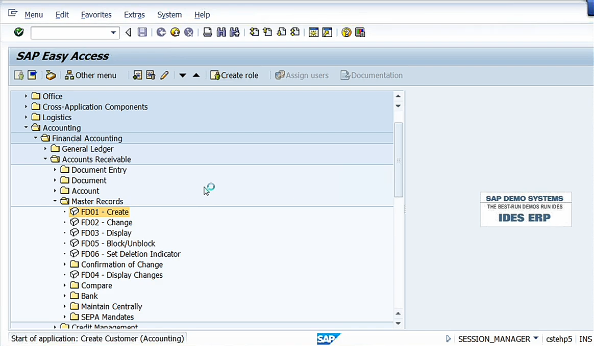The image size is (594, 346).
Task: Collapse the Master Records node
Action: click(x=55, y=201)
